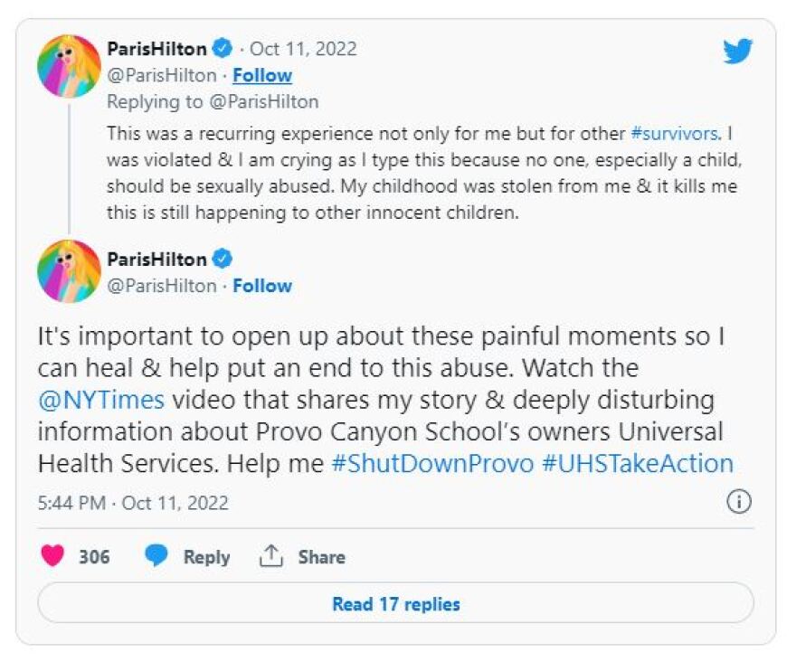Click the Reply label text
Screen dimensions: 796x662
pos(206,557)
